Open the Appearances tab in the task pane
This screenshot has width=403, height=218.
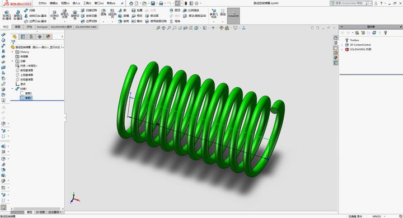[336, 58]
